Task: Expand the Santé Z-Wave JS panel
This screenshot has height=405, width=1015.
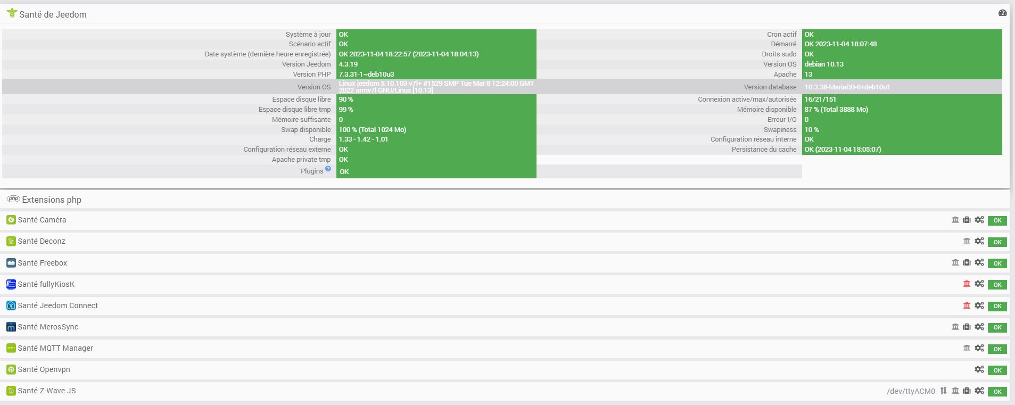Action: coord(47,391)
